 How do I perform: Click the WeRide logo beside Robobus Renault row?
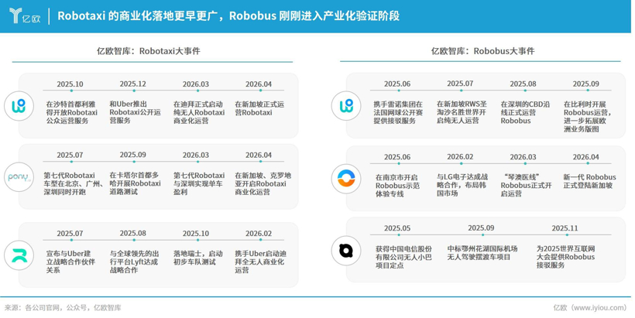coord(346,106)
